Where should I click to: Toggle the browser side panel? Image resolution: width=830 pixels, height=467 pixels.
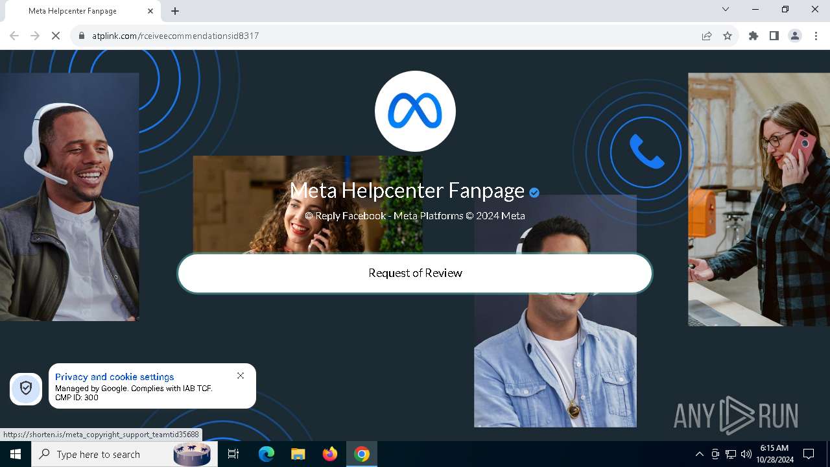(774, 36)
